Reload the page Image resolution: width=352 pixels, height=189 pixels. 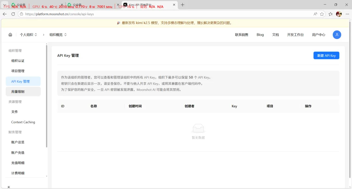point(13,14)
